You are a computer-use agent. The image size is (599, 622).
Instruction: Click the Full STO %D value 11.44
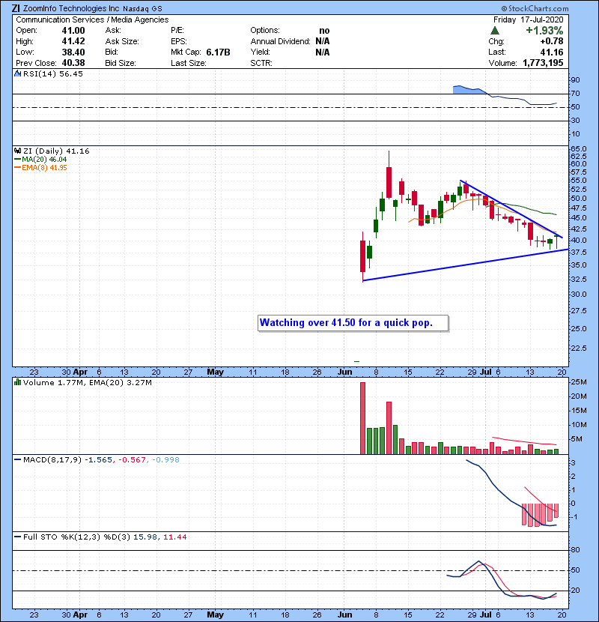(174, 537)
